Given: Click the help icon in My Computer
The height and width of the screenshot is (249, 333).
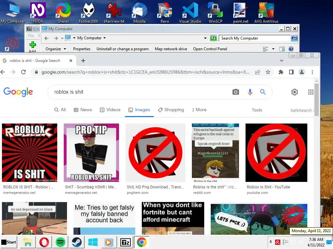Looking at the screenshot, I should click(x=291, y=49).
